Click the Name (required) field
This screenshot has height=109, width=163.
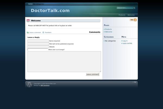(38, 41)
